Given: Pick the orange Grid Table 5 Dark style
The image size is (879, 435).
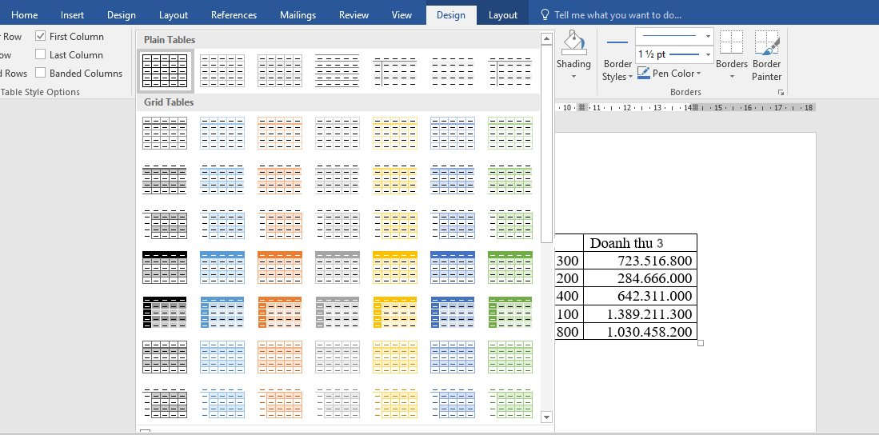Looking at the screenshot, I should [280, 312].
